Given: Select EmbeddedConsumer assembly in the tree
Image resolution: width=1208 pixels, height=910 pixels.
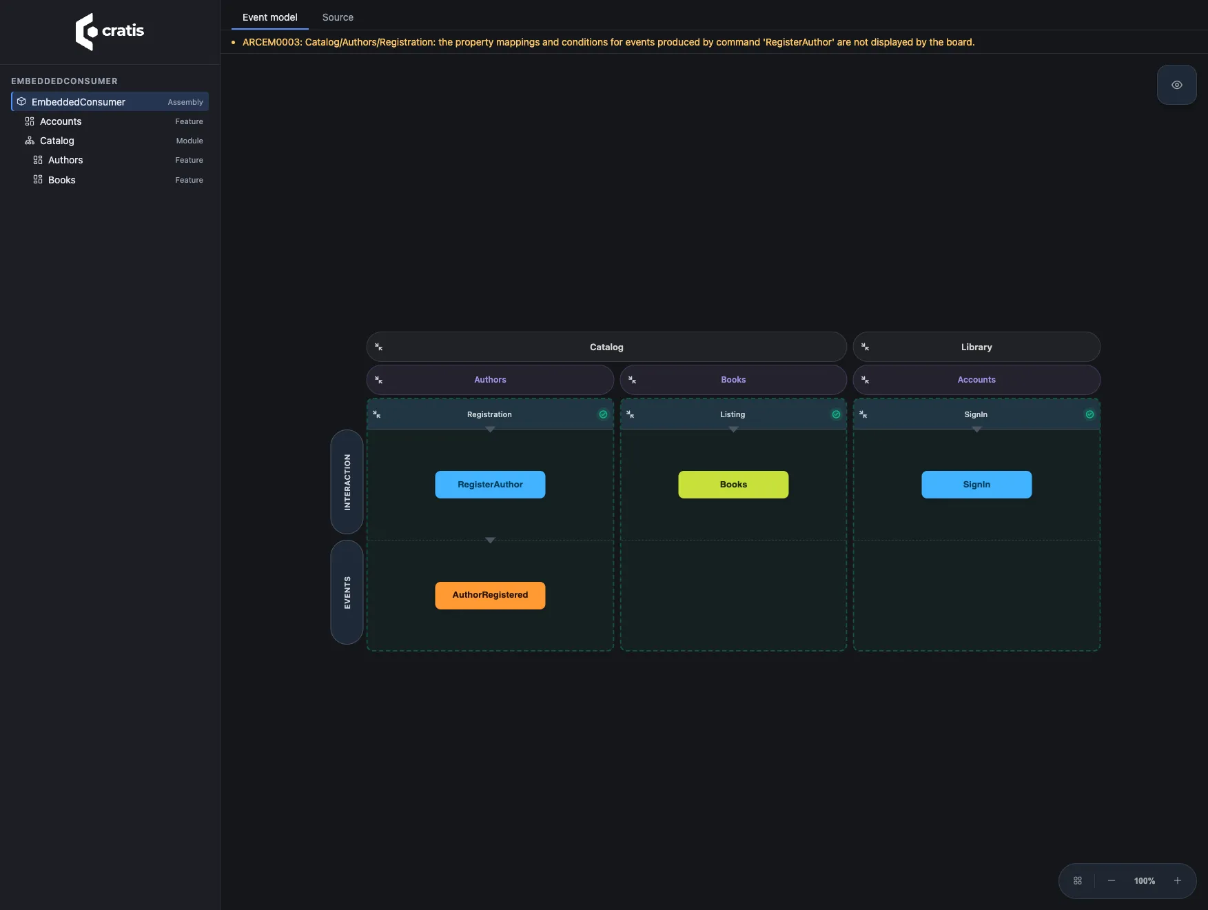Looking at the screenshot, I should (110, 102).
